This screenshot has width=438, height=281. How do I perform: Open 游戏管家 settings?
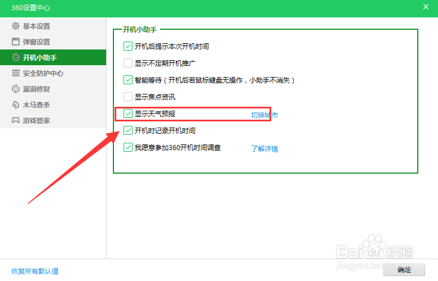point(53,120)
